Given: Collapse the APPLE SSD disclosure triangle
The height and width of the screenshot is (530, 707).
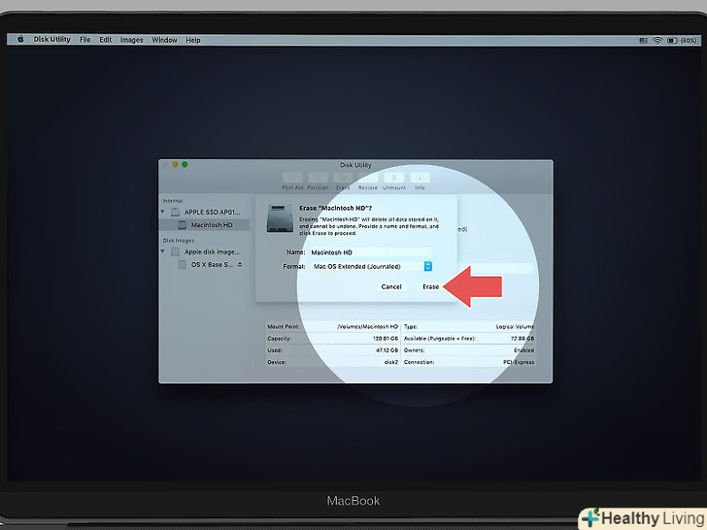Looking at the screenshot, I should (x=163, y=212).
